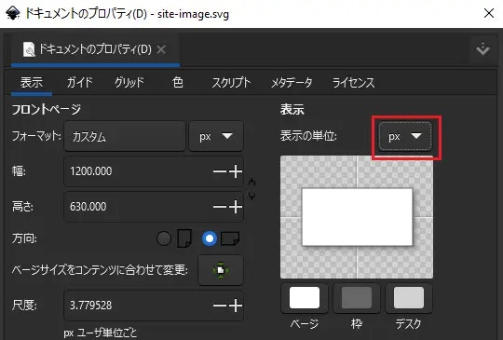Screen dimensions: 503x340
Task: Close the document properties window
Action: coord(489,13)
